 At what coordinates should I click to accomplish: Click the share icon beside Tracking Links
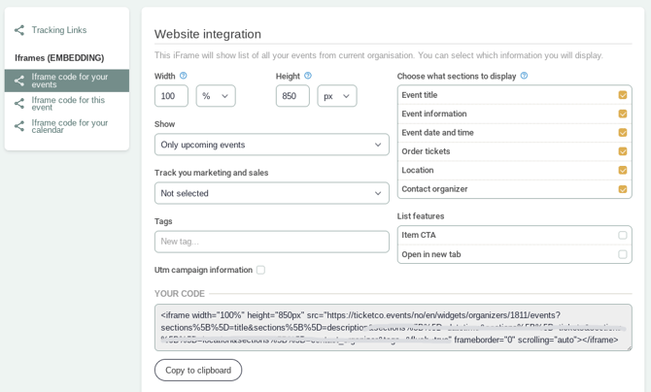pos(19,30)
